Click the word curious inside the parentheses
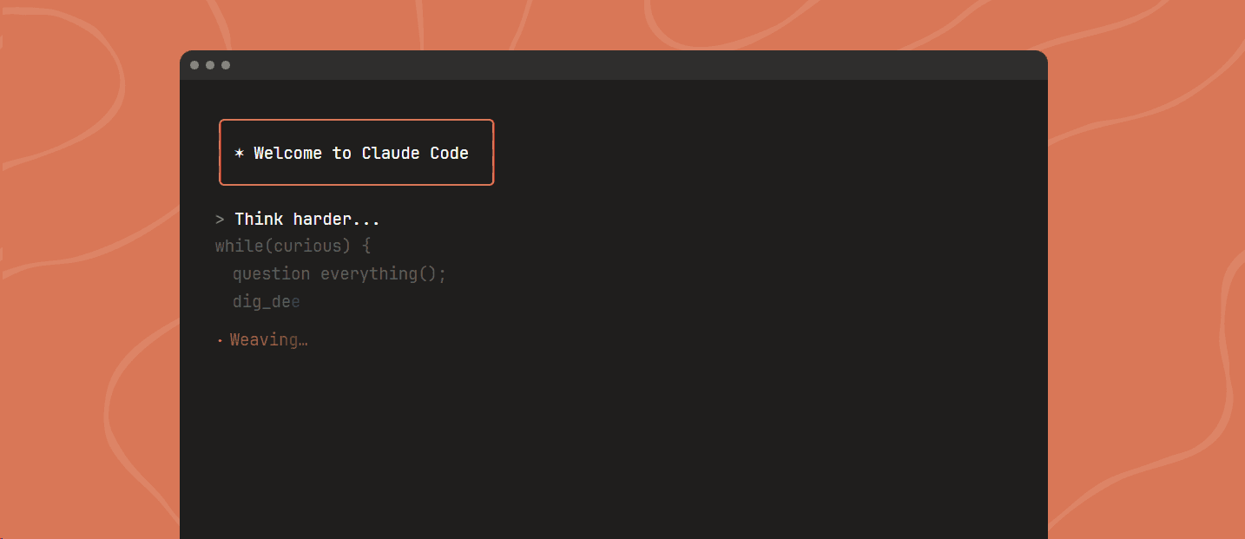 coord(307,246)
